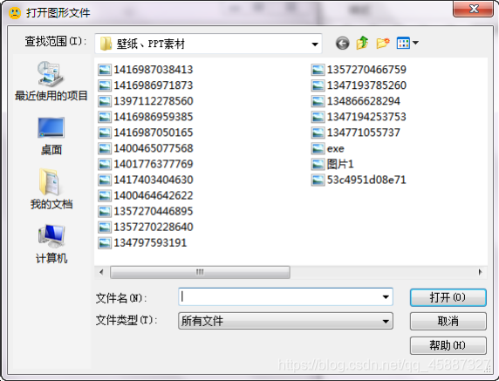Go back to the last visited folder
This screenshot has width=499, height=381.
click(343, 43)
